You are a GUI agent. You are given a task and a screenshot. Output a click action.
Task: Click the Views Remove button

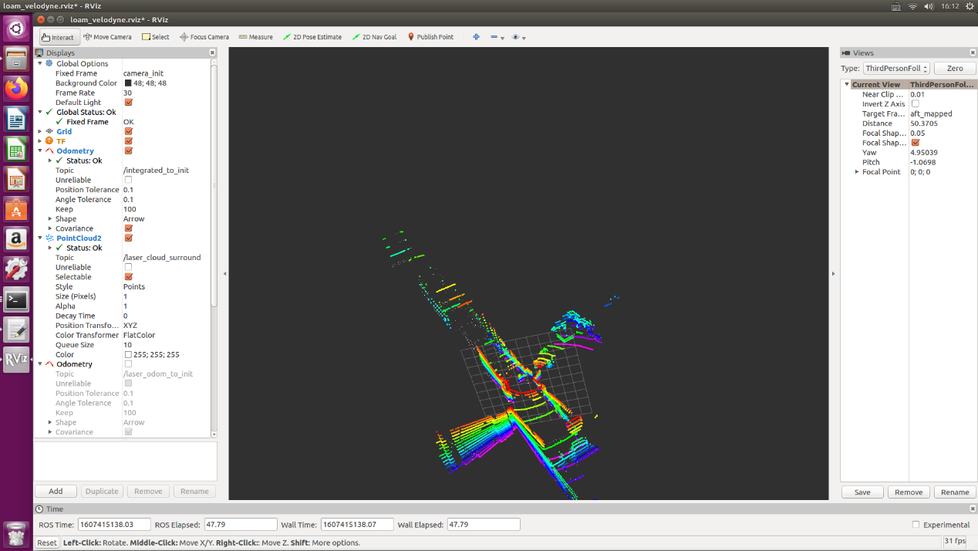909,492
